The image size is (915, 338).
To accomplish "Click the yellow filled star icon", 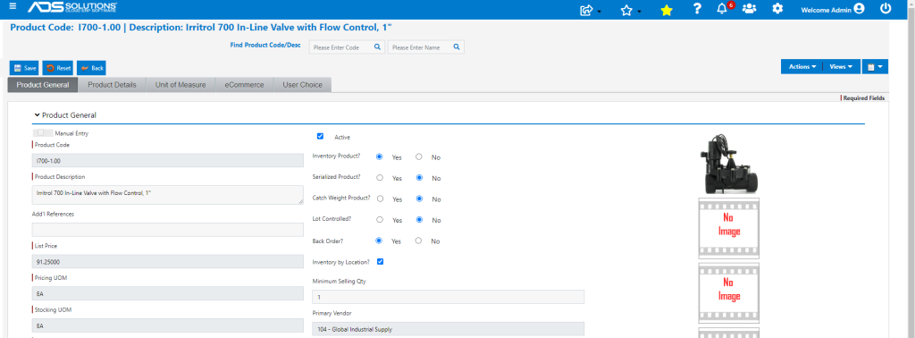I will point(667,10).
